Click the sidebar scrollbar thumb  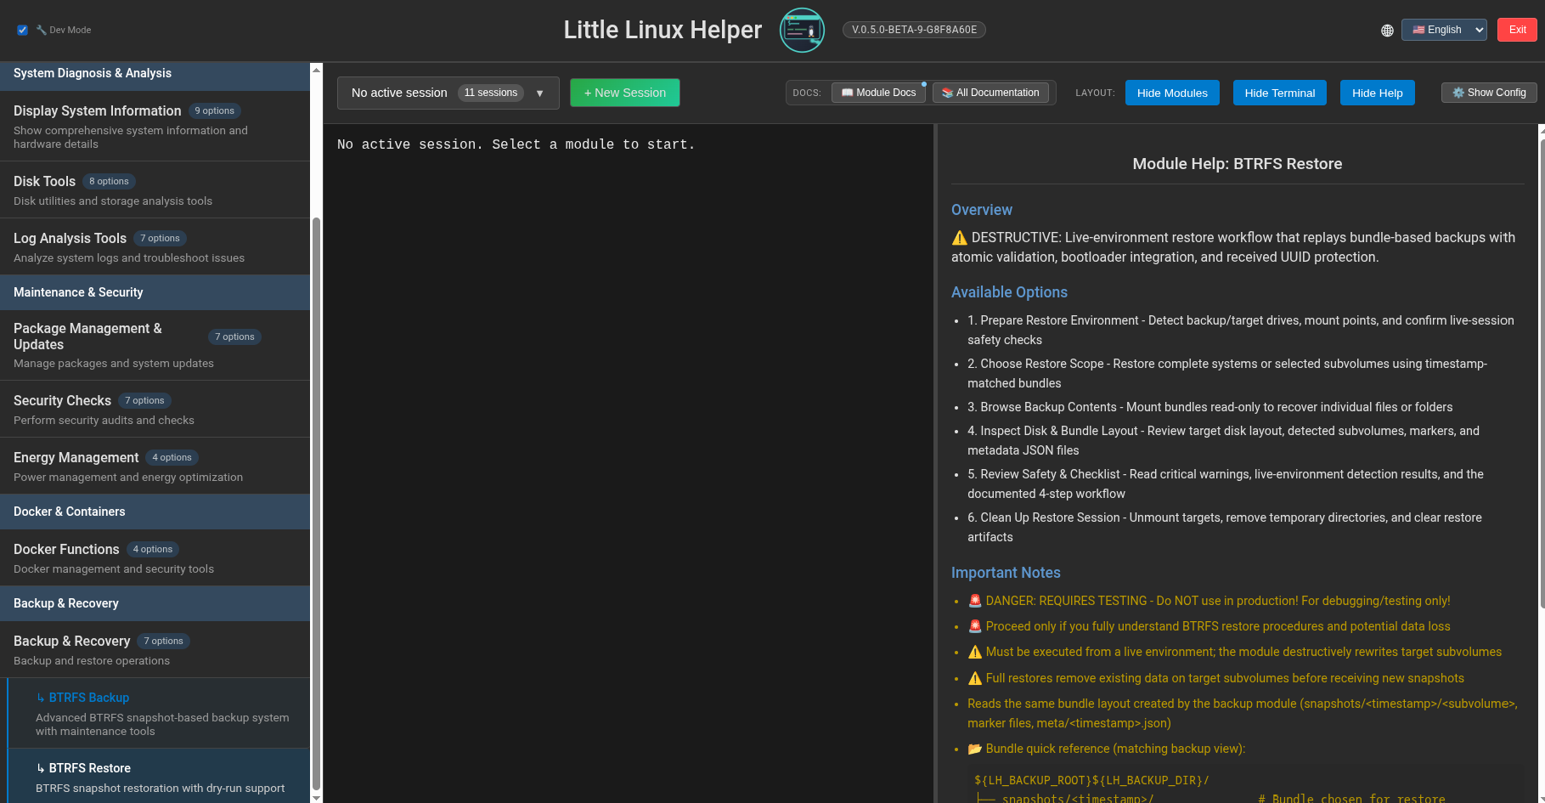pyautogui.click(x=317, y=504)
